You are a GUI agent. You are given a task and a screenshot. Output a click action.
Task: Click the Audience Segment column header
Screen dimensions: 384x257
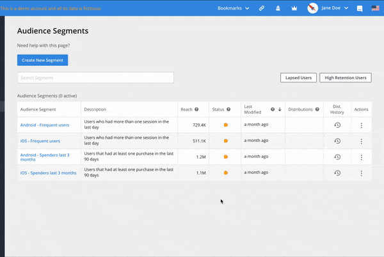point(38,109)
